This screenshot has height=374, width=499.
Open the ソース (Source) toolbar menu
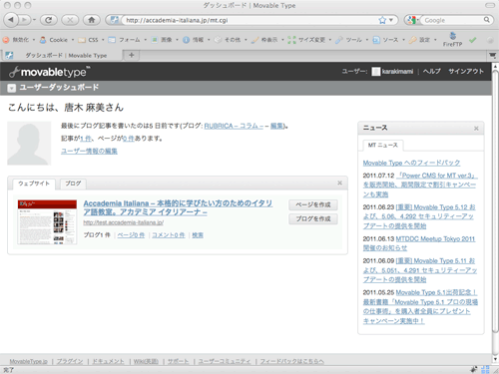point(388,40)
